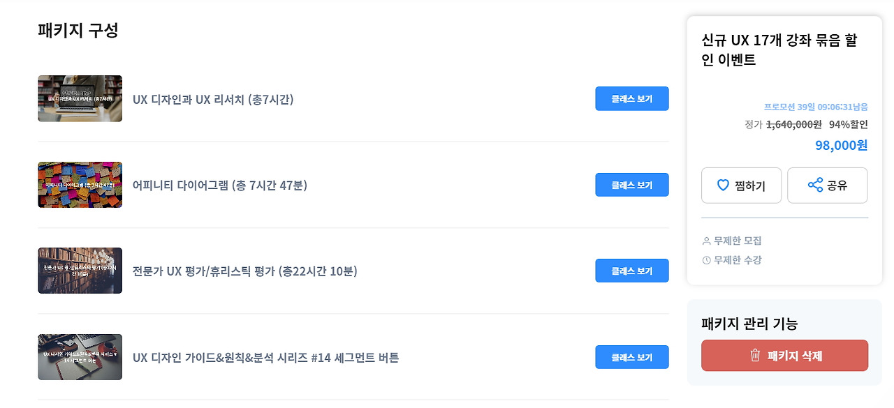Open the library bookshelf thumbnail
Viewport: 894px width, 408px height.
[x=80, y=271]
